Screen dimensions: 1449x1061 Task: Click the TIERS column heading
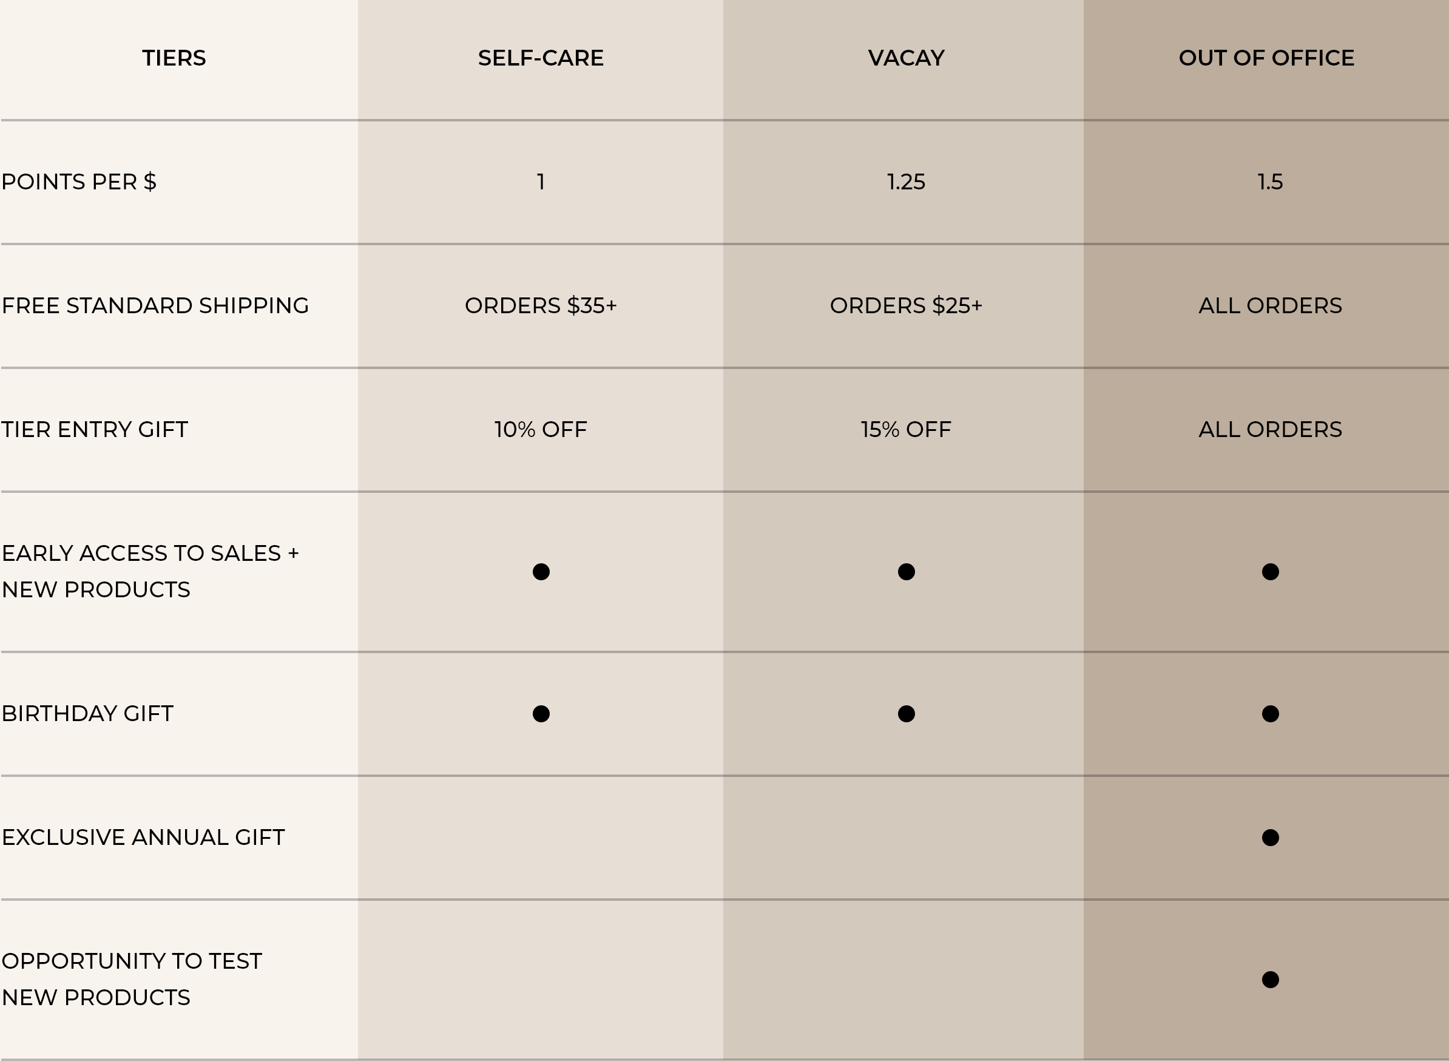[174, 58]
